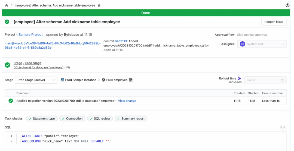This screenshot has width=294, height=151.
Task: Click the Rollout time Unset input field
Action: pos(265,80)
